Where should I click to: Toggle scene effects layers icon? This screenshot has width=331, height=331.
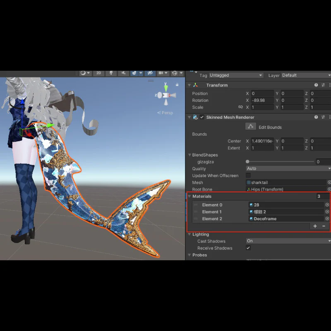(x=134, y=73)
